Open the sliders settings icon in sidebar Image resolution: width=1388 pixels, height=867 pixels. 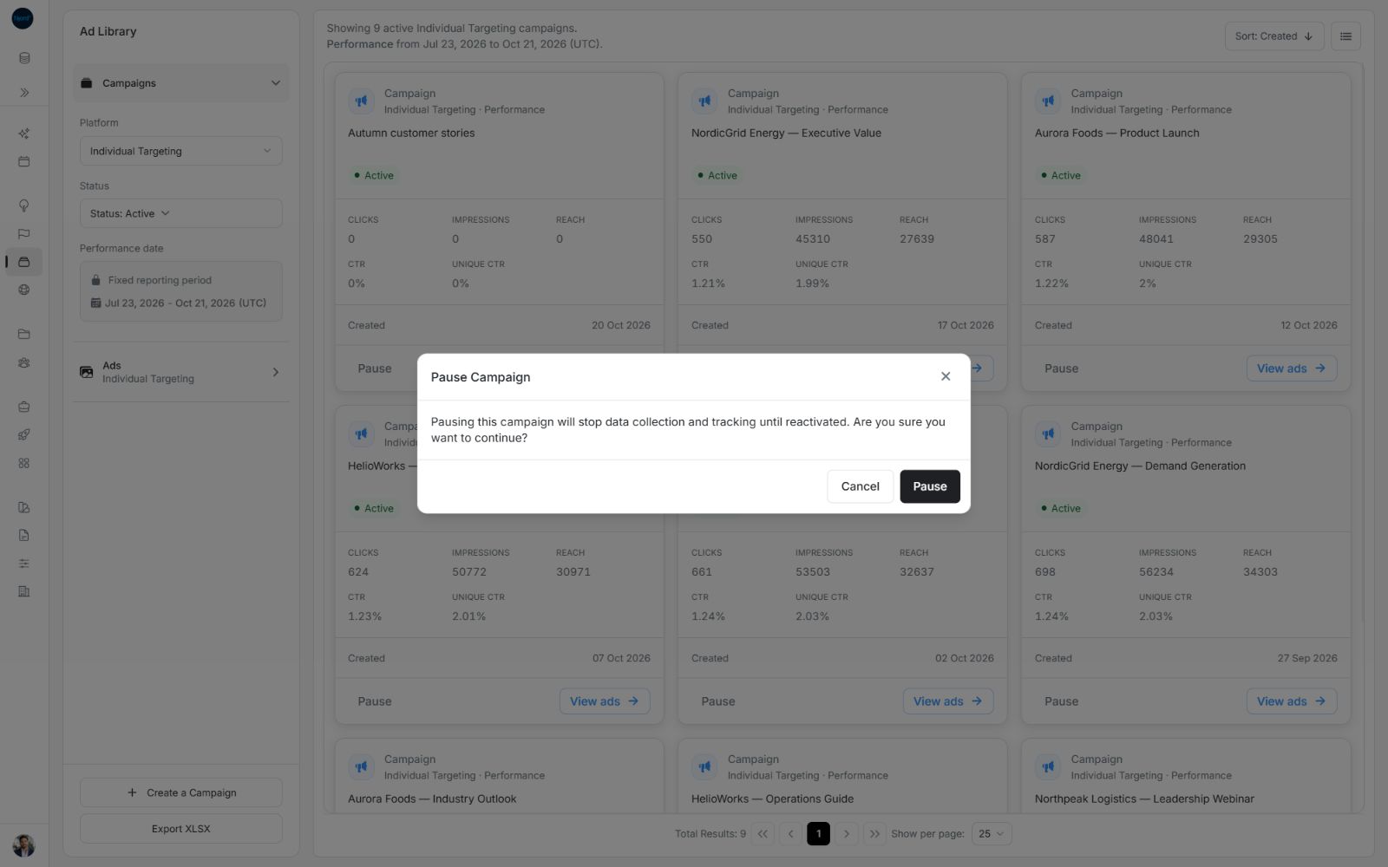[24, 564]
